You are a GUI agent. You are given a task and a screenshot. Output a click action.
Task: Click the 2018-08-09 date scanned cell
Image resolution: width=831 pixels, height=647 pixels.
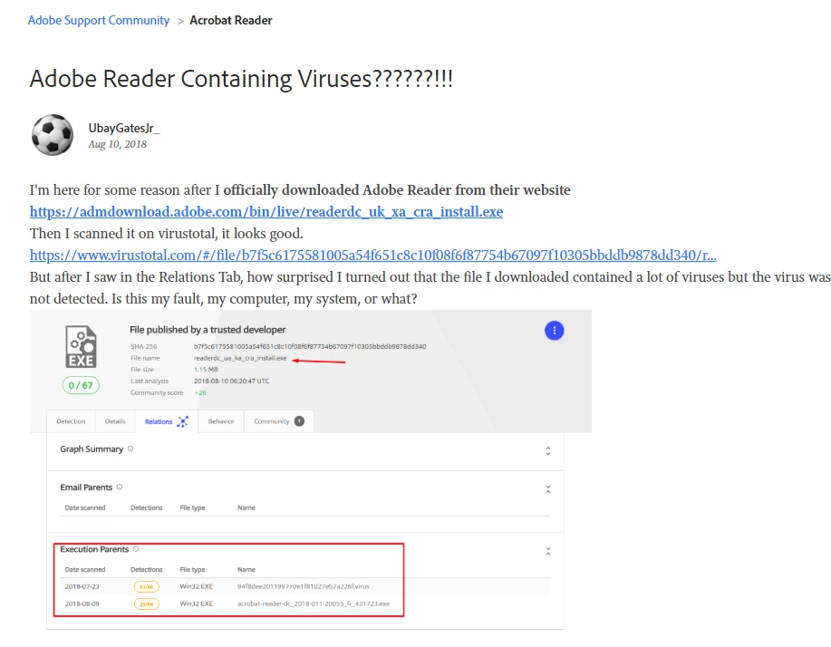point(82,604)
